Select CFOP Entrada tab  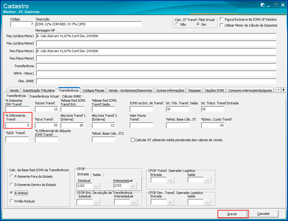click(83, 174)
